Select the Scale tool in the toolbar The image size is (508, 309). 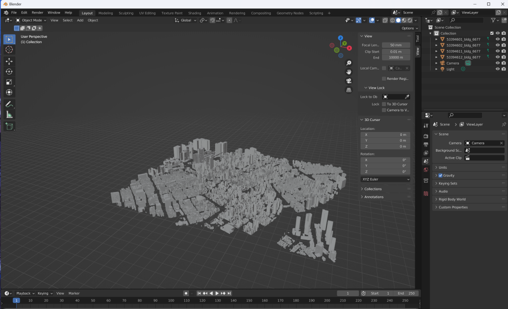click(x=9, y=82)
